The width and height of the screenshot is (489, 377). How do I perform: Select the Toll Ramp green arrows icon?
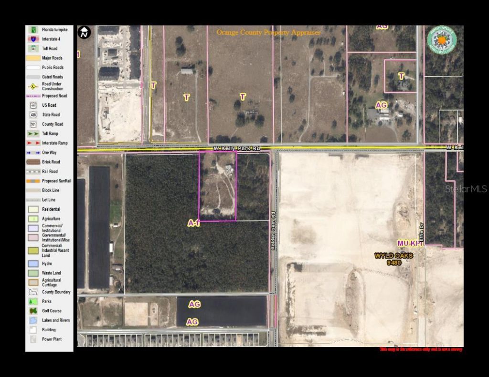pyautogui.click(x=32, y=133)
